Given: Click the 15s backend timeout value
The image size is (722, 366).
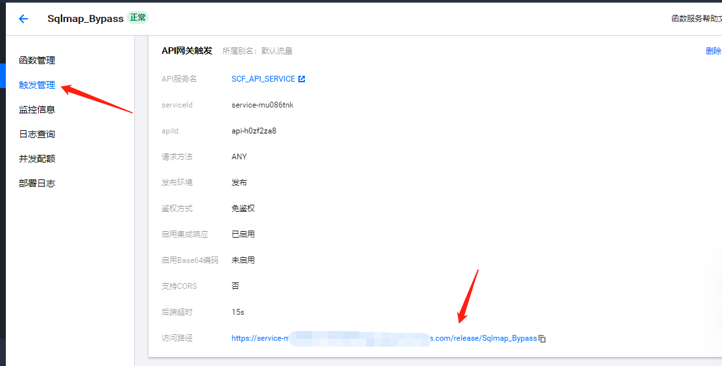Looking at the screenshot, I should (237, 312).
